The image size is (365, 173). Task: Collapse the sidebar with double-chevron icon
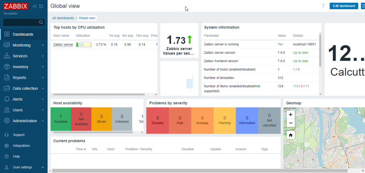[35, 6]
